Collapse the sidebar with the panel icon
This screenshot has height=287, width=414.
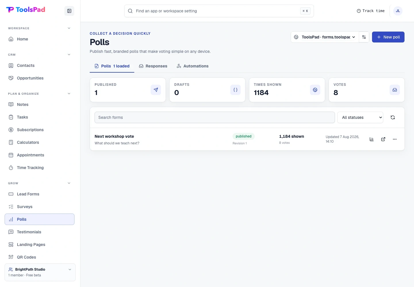(x=69, y=11)
